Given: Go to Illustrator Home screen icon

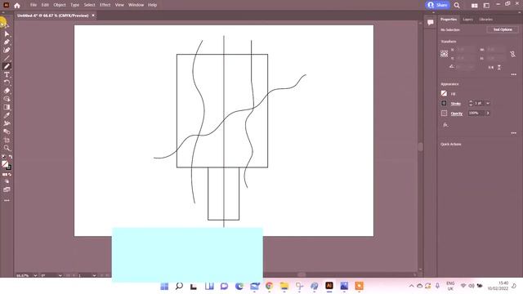Looking at the screenshot, I should coord(17,5).
